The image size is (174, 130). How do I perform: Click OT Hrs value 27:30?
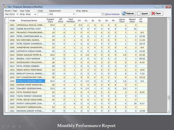pos(142,55)
